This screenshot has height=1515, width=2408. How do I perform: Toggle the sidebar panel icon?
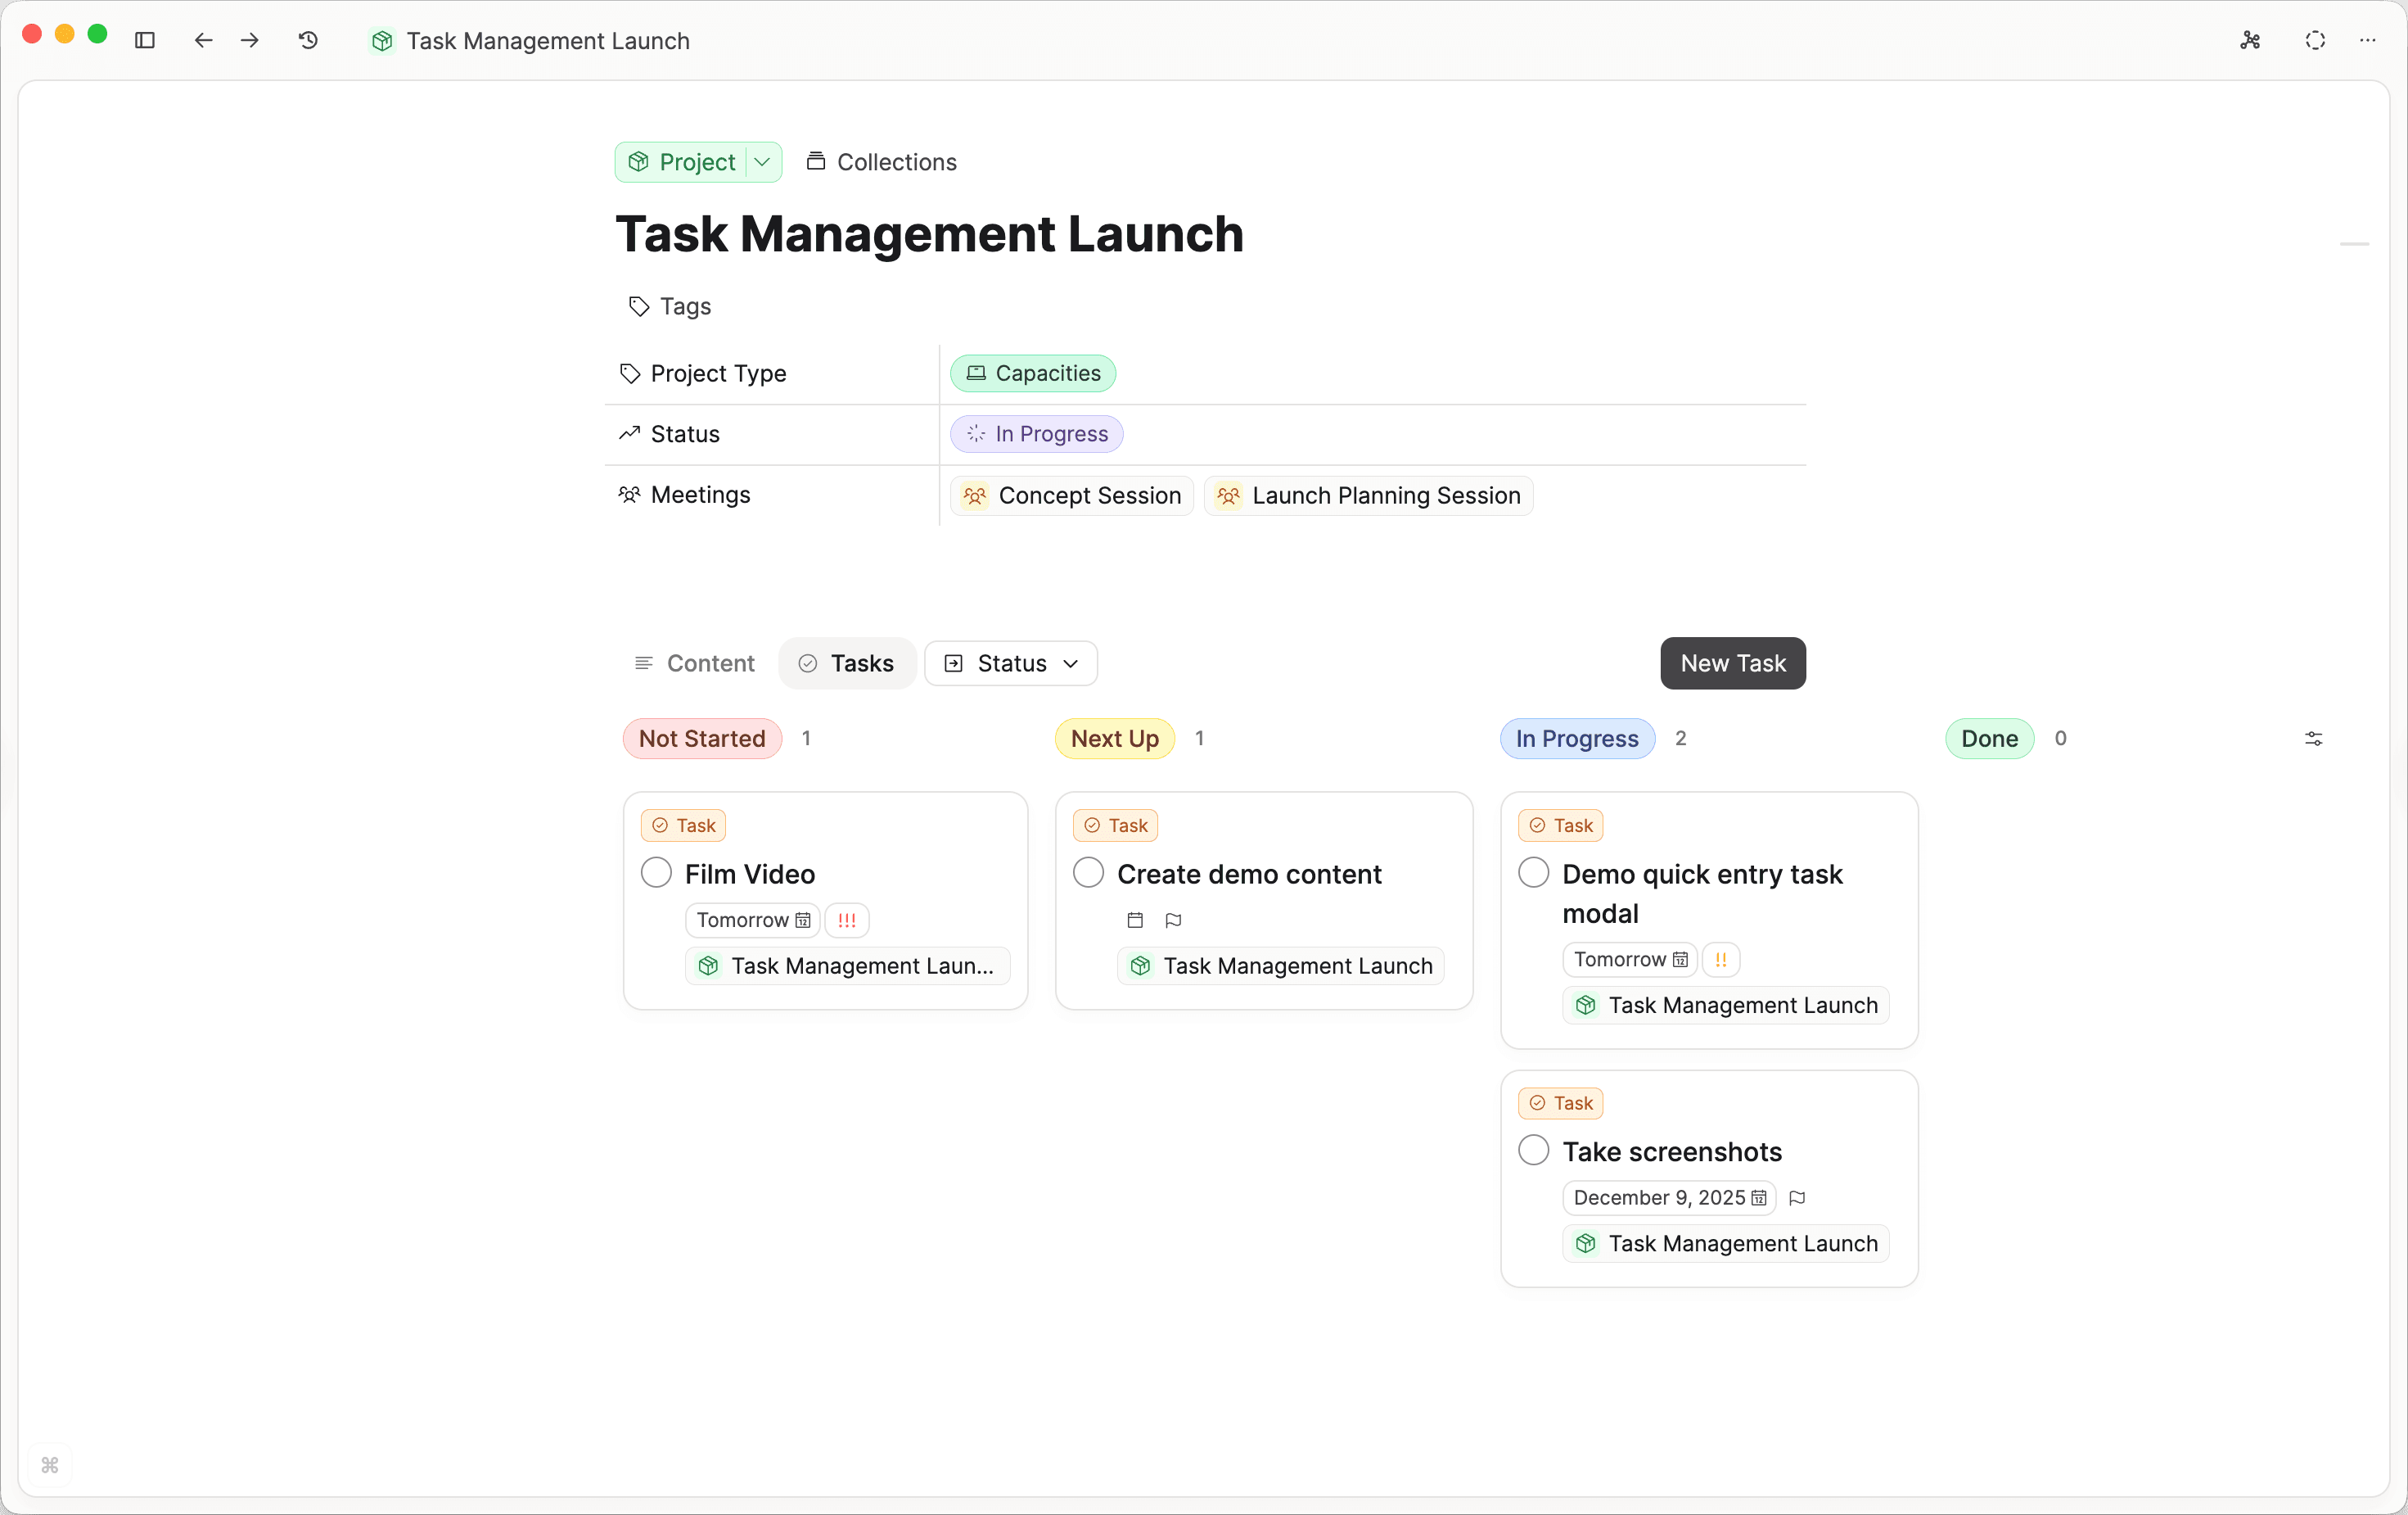[145, 41]
